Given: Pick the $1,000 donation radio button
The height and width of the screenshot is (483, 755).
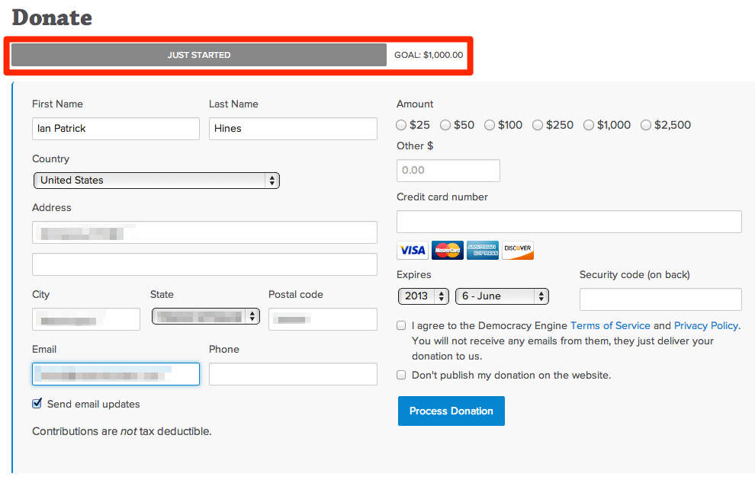Looking at the screenshot, I should [x=589, y=125].
